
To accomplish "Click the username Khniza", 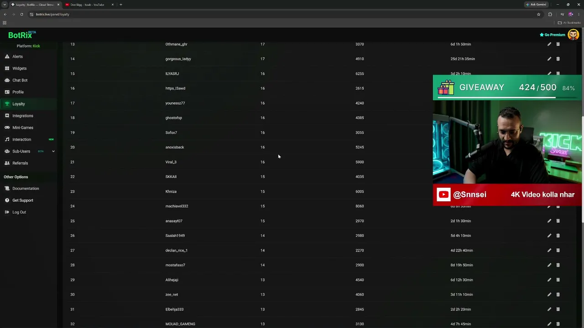I will tap(171, 191).
